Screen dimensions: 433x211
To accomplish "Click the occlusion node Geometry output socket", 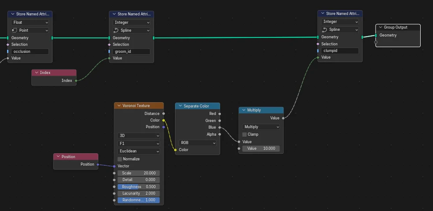I will click(52, 38).
